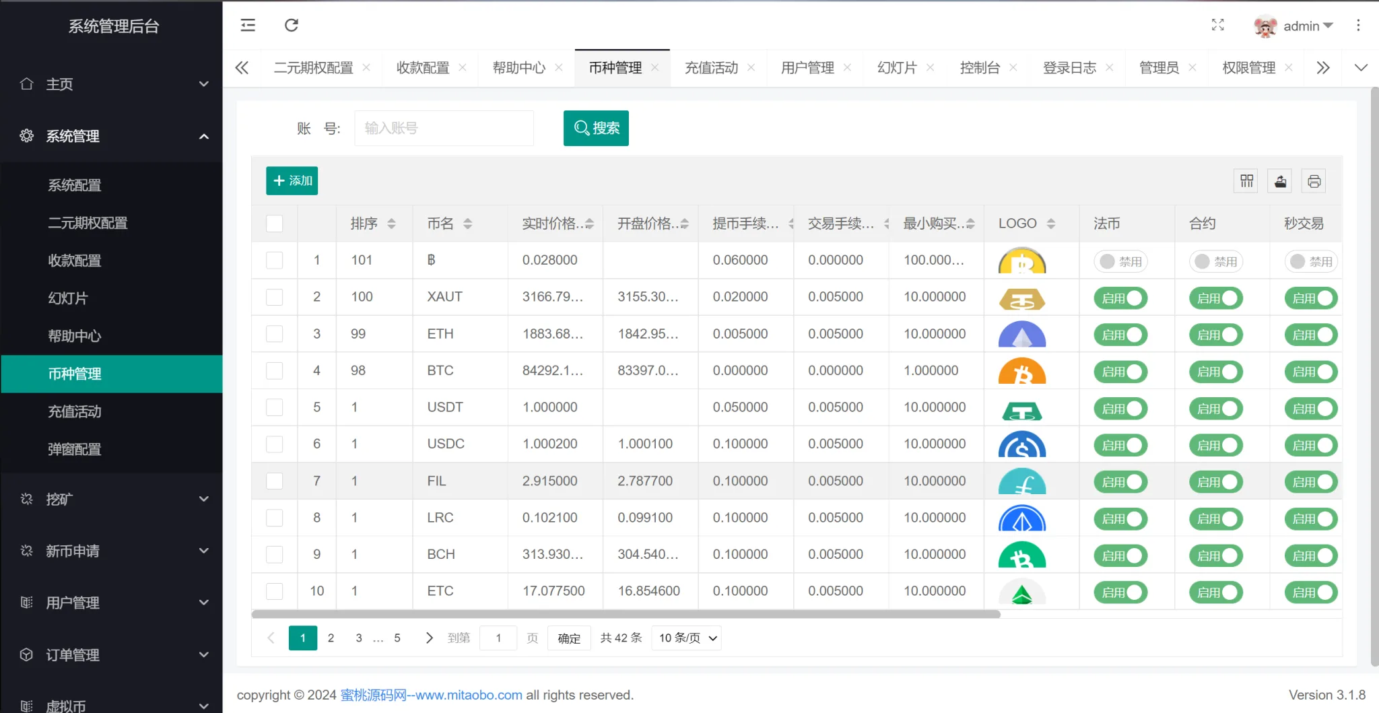Open the 10 条/页 page size dropdown
The width and height of the screenshot is (1379, 713).
[686, 638]
